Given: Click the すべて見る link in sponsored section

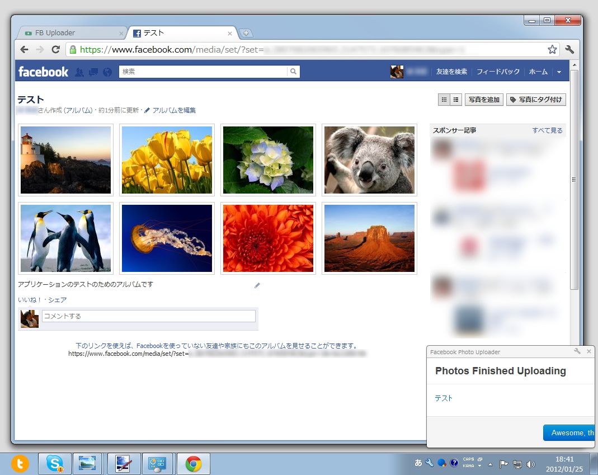Looking at the screenshot, I should point(547,130).
